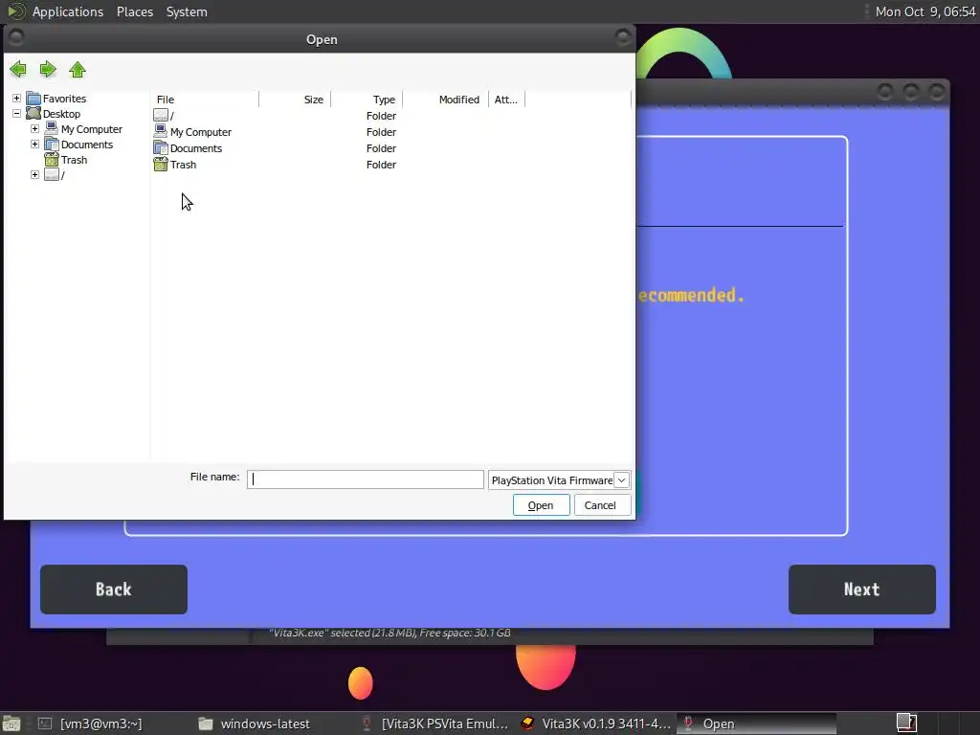Click show desktop icon in bottom panel

(x=11, y=724)
